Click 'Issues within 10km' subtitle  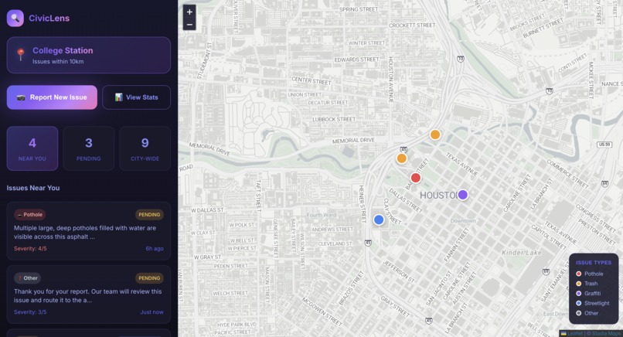[58, 62]
